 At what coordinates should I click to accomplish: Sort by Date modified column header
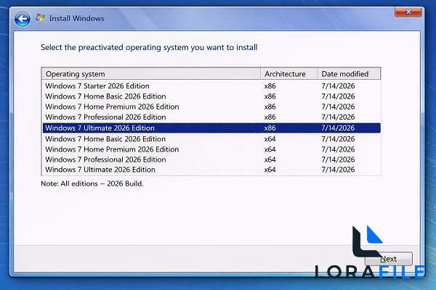coord(349,74)
